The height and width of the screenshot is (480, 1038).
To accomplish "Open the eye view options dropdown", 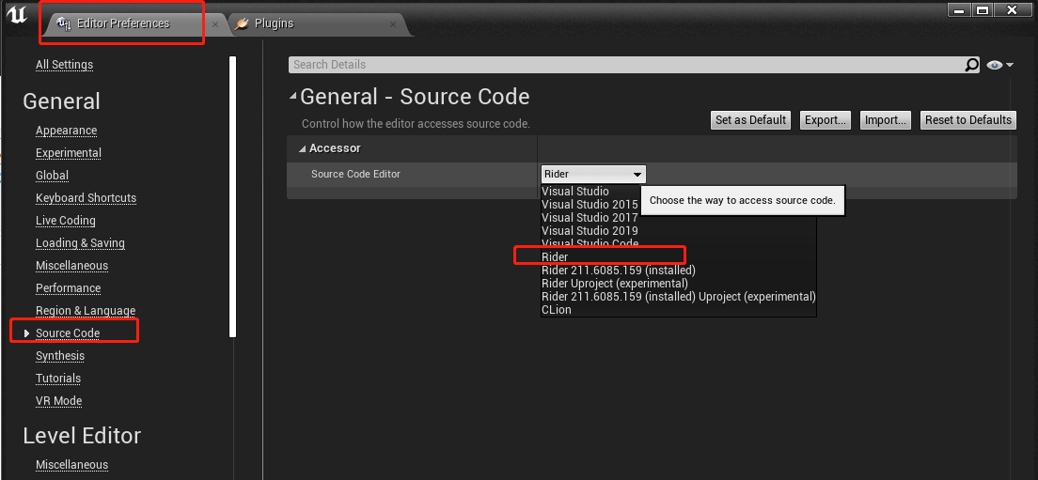I will click(999, 65).
